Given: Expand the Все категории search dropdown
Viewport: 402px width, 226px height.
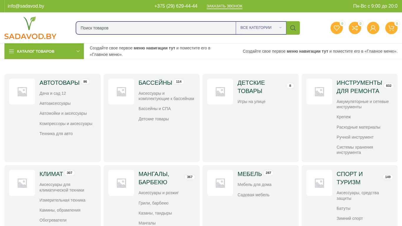Looking at the screenshot, I should (261, 28).
